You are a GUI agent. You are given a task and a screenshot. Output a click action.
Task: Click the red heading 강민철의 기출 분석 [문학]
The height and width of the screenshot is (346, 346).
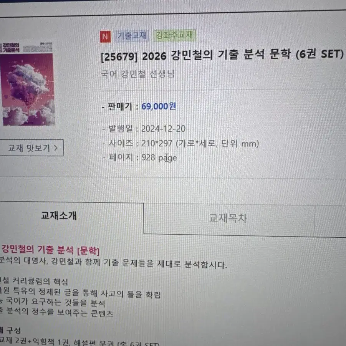(x=50, y=250)
